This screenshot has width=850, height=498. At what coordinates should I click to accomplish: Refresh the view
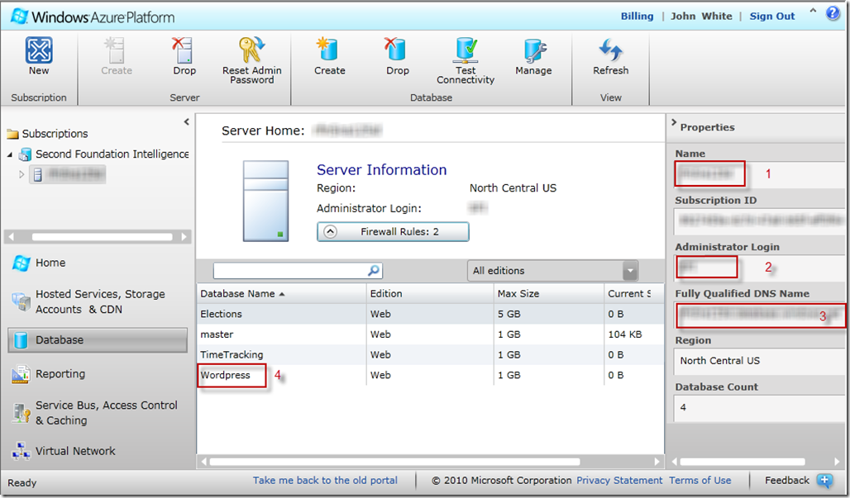[610, 57]
